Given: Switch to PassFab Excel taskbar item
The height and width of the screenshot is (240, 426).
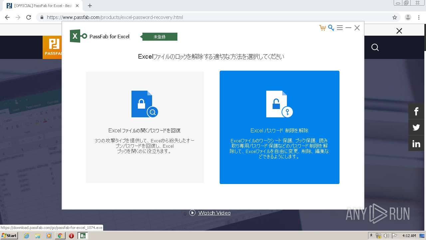Looking at the screenshot, I should tap(83, 236).
